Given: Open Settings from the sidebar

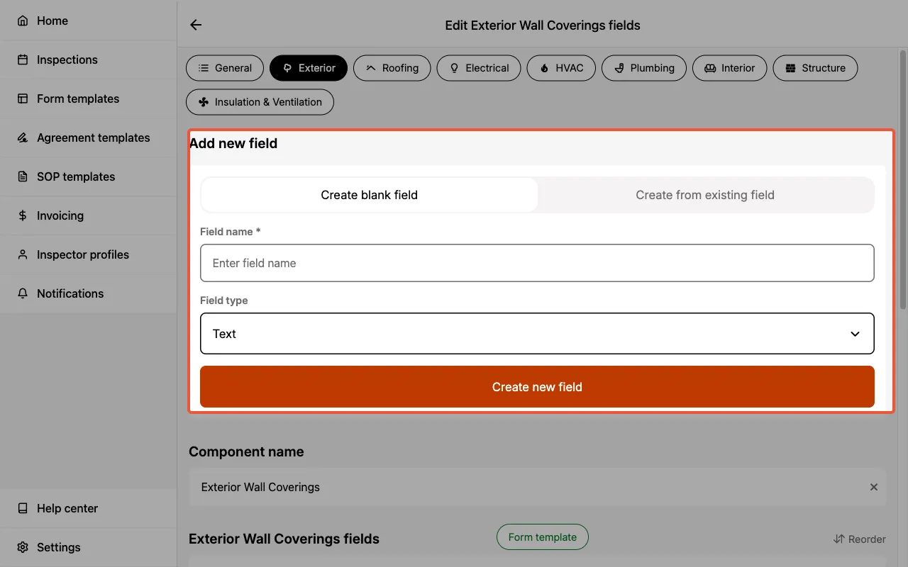Looking at the screenshot, I should pyautogui.click(x=58, y=547).
